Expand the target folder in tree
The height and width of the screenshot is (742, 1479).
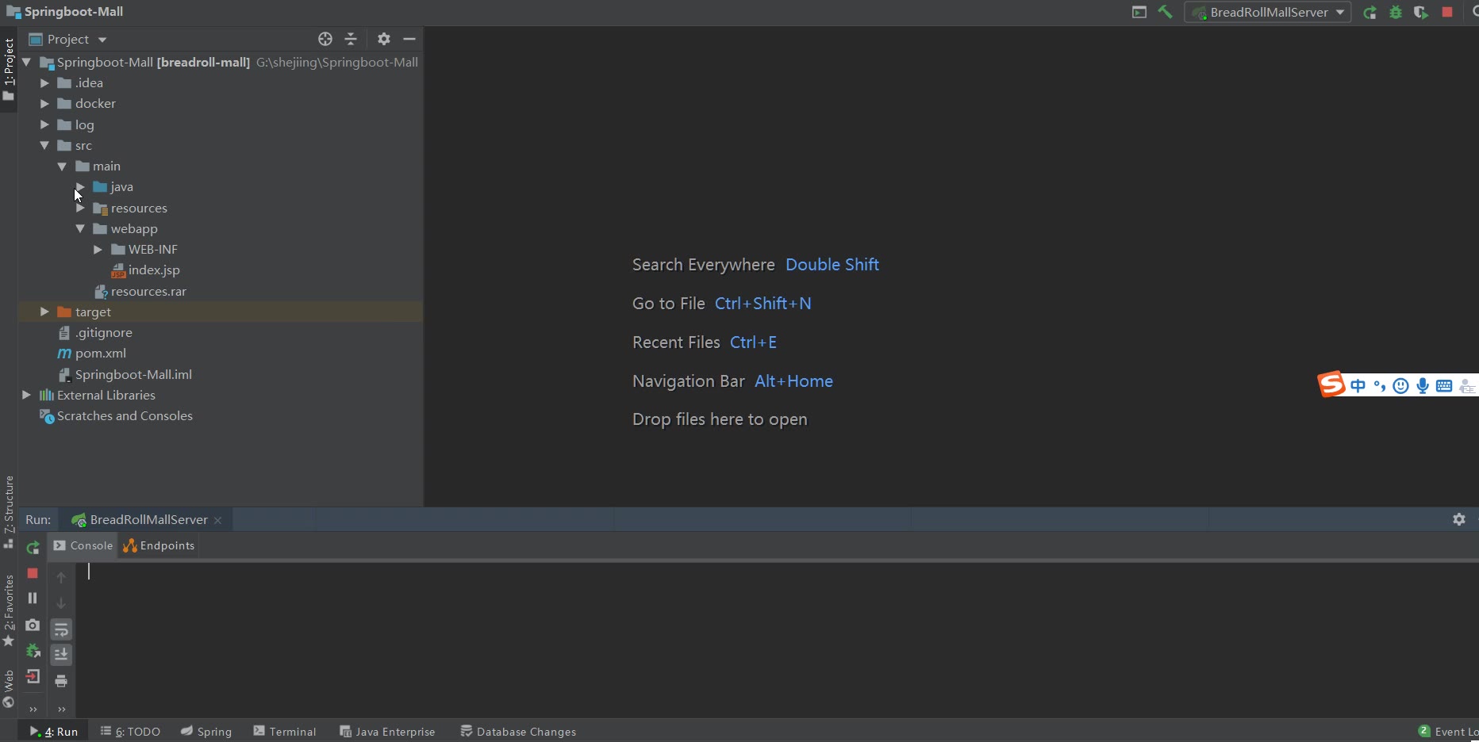click(45, 312)
